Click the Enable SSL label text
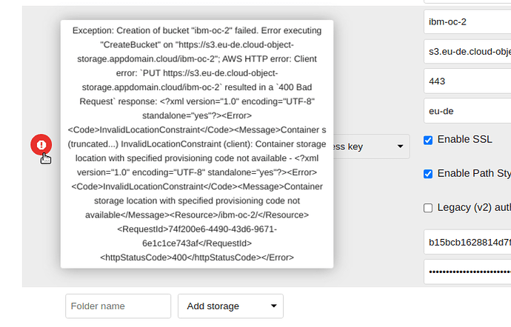 [x=464, y=139]
